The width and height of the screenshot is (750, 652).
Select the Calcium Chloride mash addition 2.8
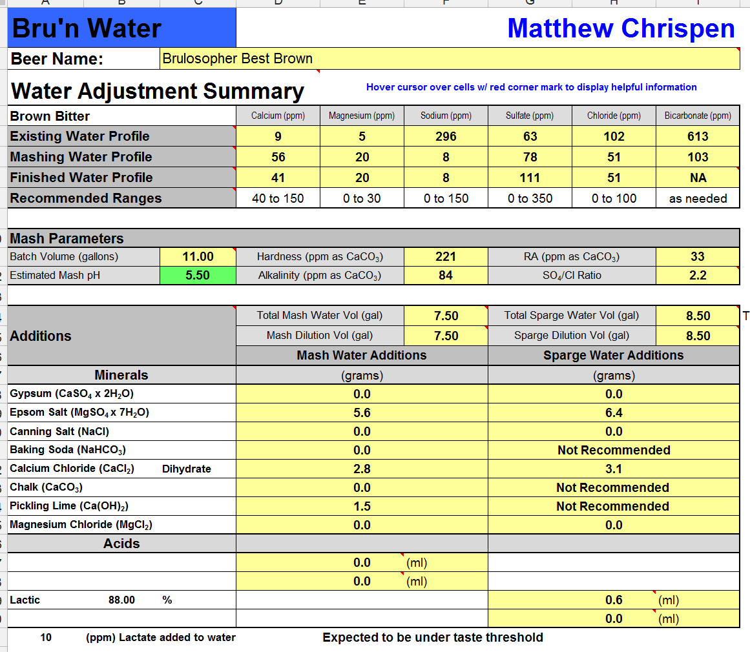362,469
